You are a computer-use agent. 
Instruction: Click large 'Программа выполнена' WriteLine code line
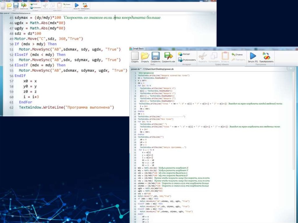click(x=66, y=107)
